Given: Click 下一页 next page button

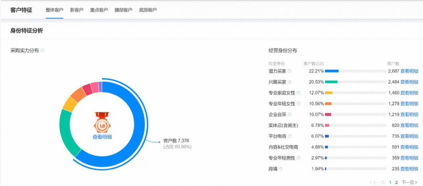Looking at the screenshot, I should 409,182.
